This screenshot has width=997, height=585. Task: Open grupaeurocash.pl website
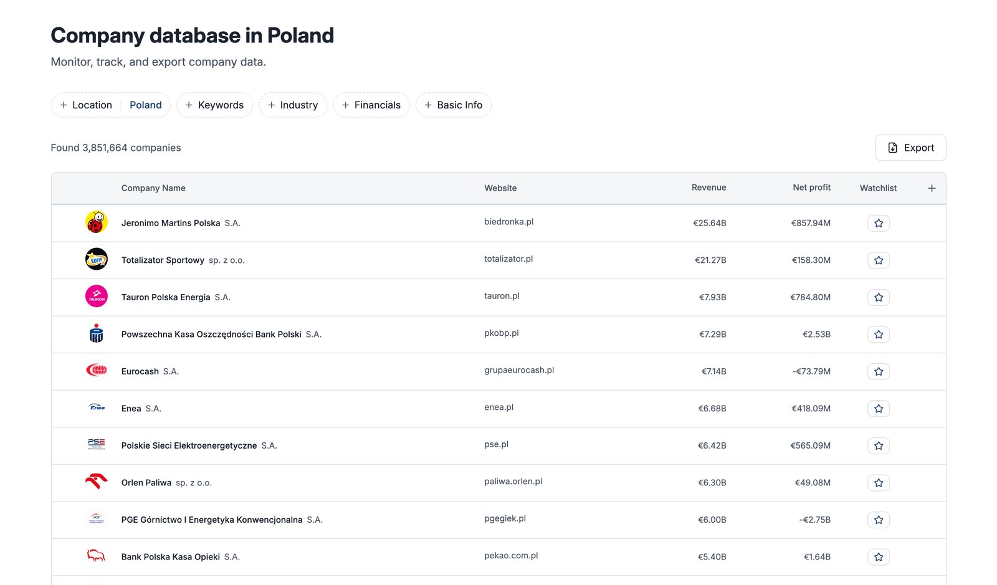[x=519, y=370]
